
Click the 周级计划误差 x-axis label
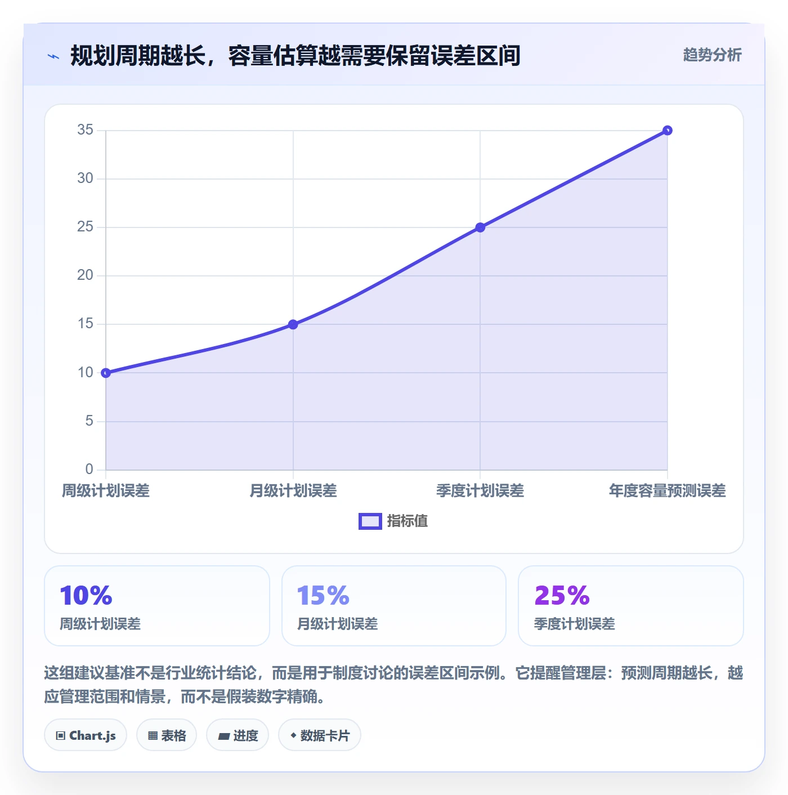coord(106,491)
